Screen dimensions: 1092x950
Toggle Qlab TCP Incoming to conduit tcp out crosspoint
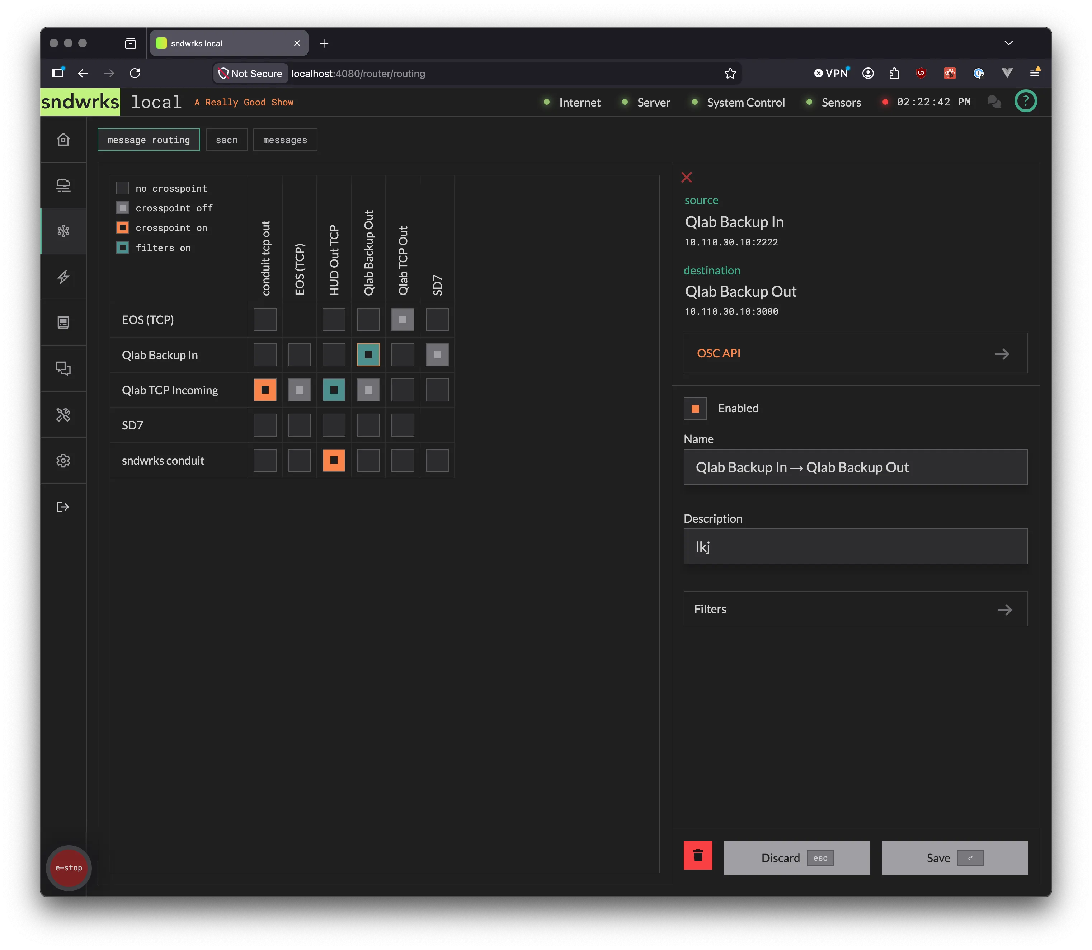pos(264,390)
